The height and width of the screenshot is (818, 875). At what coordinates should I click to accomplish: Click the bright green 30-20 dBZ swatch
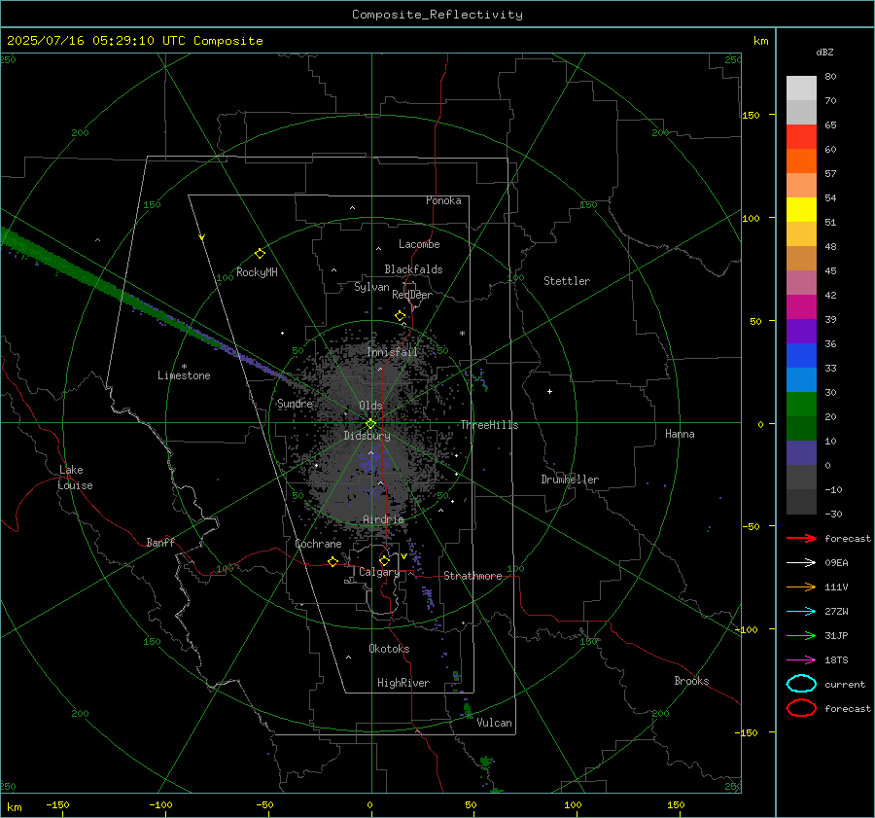pyautogui.click(x=801, y=404)
